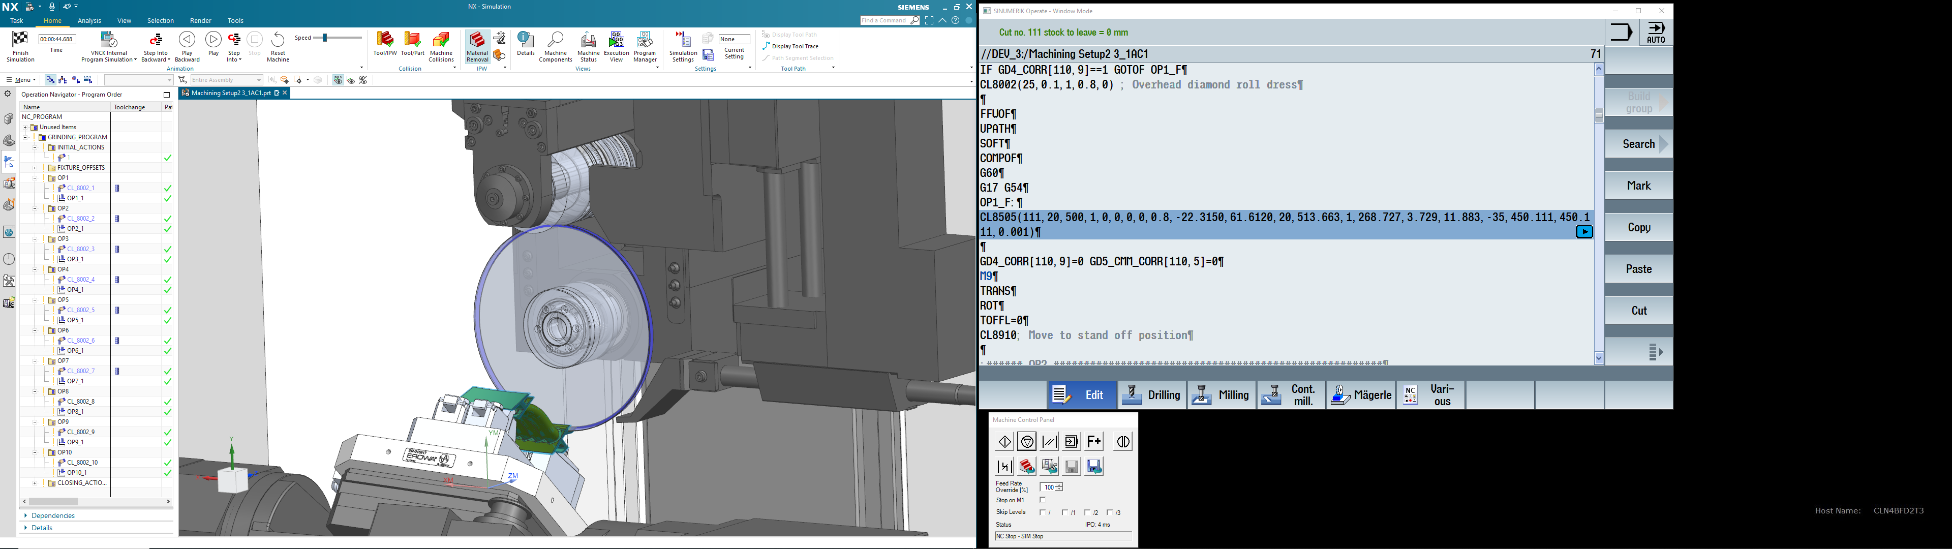Expand the FIXTURE_OFFSETS tree node
The image size is (1952, 549).
35,168
